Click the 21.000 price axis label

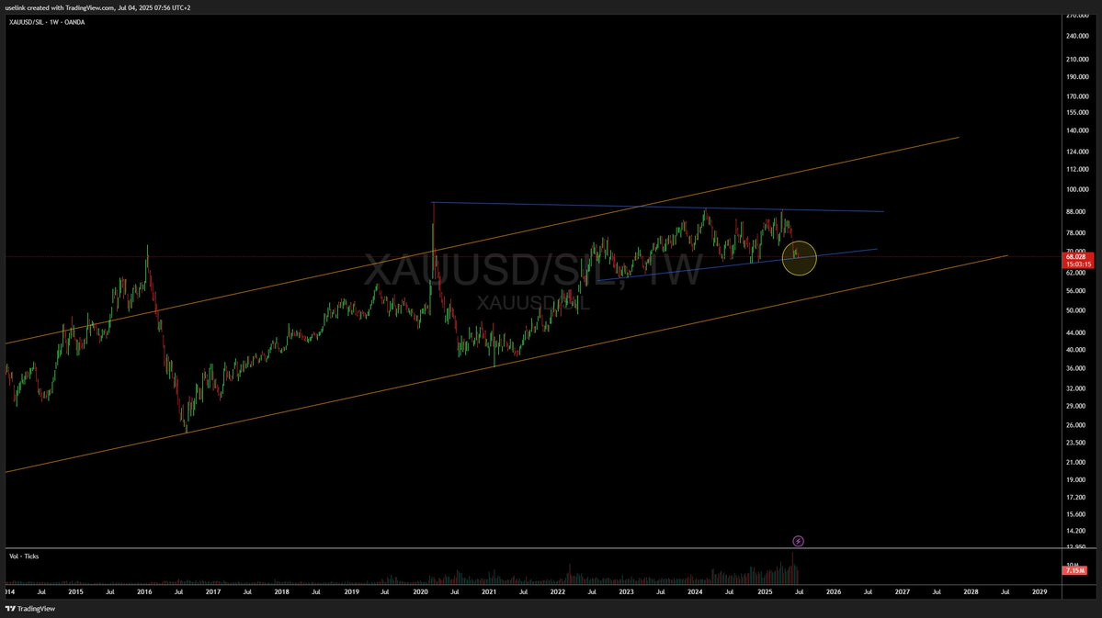pos(1077,462)
